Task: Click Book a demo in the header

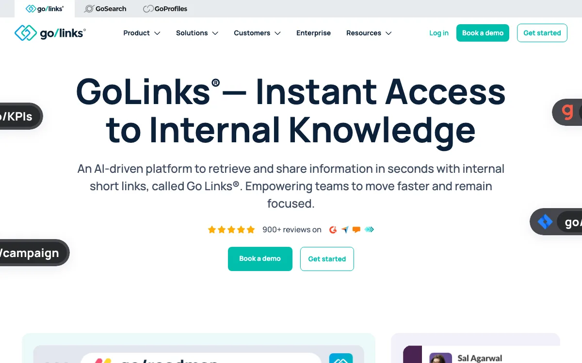Action: coord(483,33)
